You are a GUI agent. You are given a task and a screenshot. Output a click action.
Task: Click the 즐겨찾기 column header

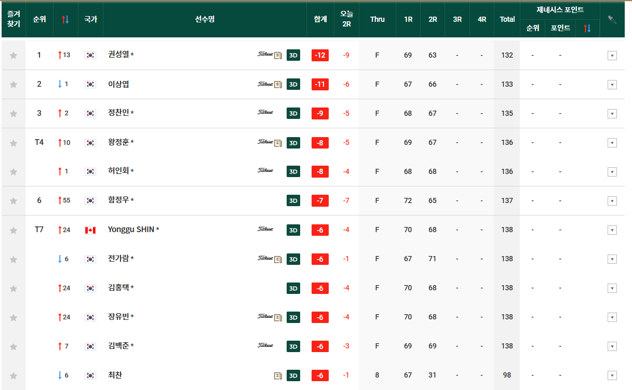click(x=14, y=19)
